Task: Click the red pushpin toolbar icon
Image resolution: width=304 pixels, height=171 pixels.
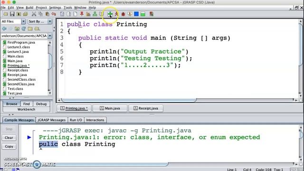Action: tap(82, 14)
